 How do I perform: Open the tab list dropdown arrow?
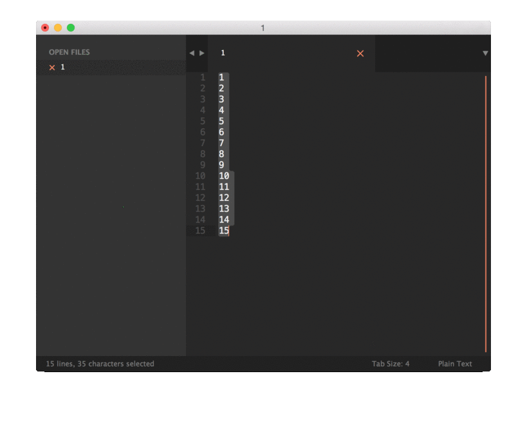485,53
